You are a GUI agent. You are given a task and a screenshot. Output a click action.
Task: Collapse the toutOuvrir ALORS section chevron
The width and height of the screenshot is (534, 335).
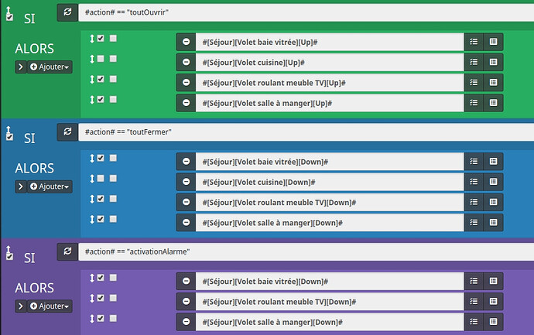[x=21, y=67]
